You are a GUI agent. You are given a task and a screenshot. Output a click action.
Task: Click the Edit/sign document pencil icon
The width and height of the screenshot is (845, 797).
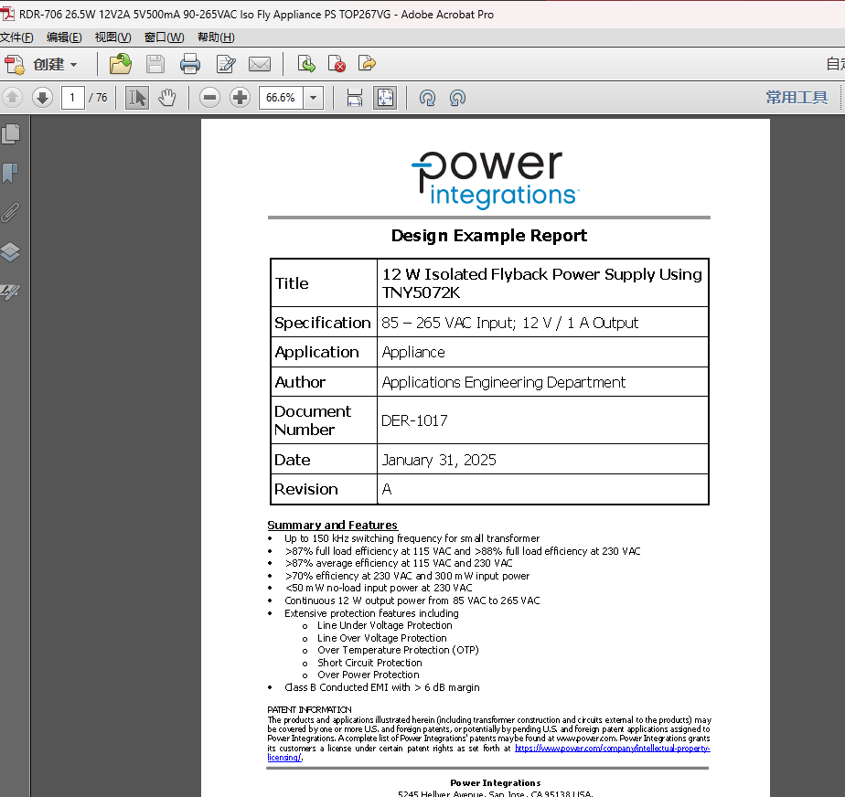pyautogui.click(x=226, y=64)
